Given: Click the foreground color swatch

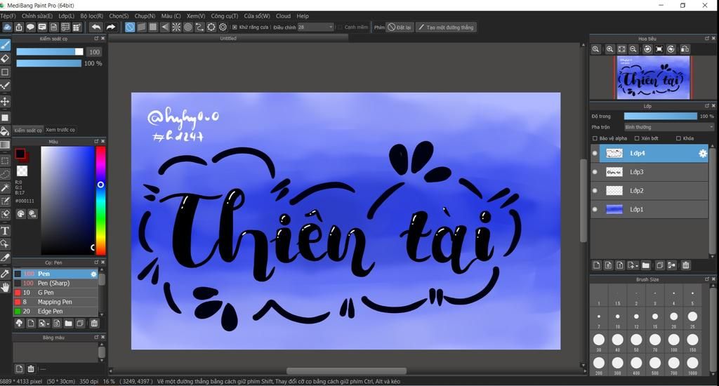Looking at the screenshot, I should click(20, 154).
